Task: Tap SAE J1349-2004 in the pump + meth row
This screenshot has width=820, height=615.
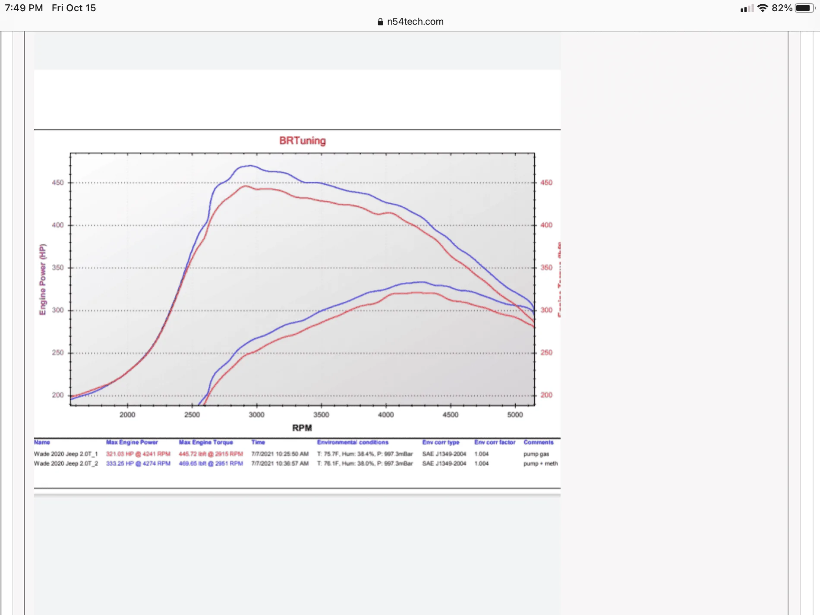Action: coord(444,464)
